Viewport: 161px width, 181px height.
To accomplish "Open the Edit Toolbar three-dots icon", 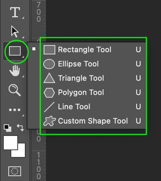I will click(x=15, y=110).
